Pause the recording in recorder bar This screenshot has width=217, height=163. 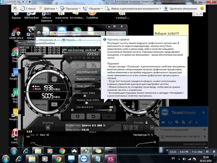(x=207, y=151)
